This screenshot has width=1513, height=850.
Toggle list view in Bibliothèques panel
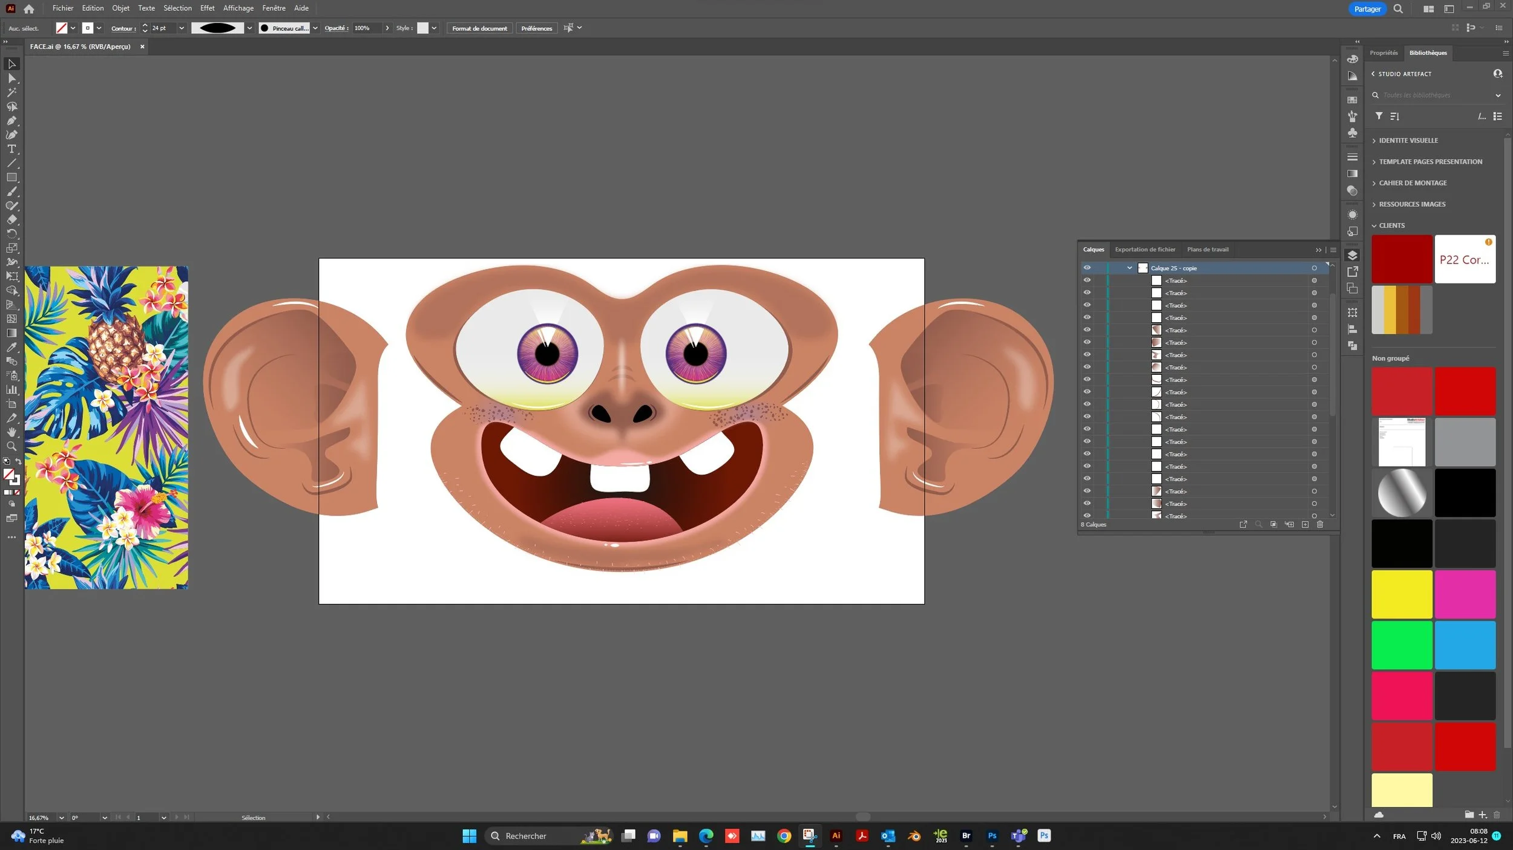click(1497, 117)
